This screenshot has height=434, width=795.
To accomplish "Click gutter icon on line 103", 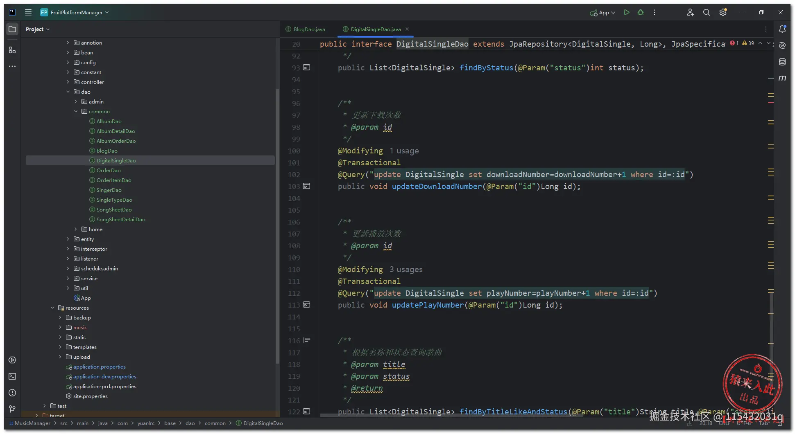I will [306, 186].
